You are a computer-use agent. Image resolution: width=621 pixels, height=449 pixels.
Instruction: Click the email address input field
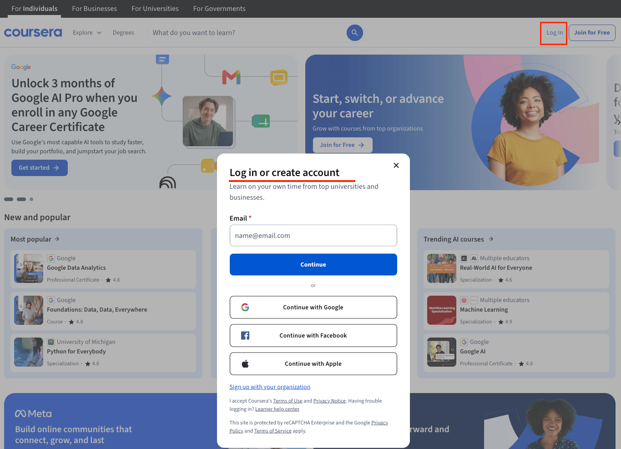313,236
